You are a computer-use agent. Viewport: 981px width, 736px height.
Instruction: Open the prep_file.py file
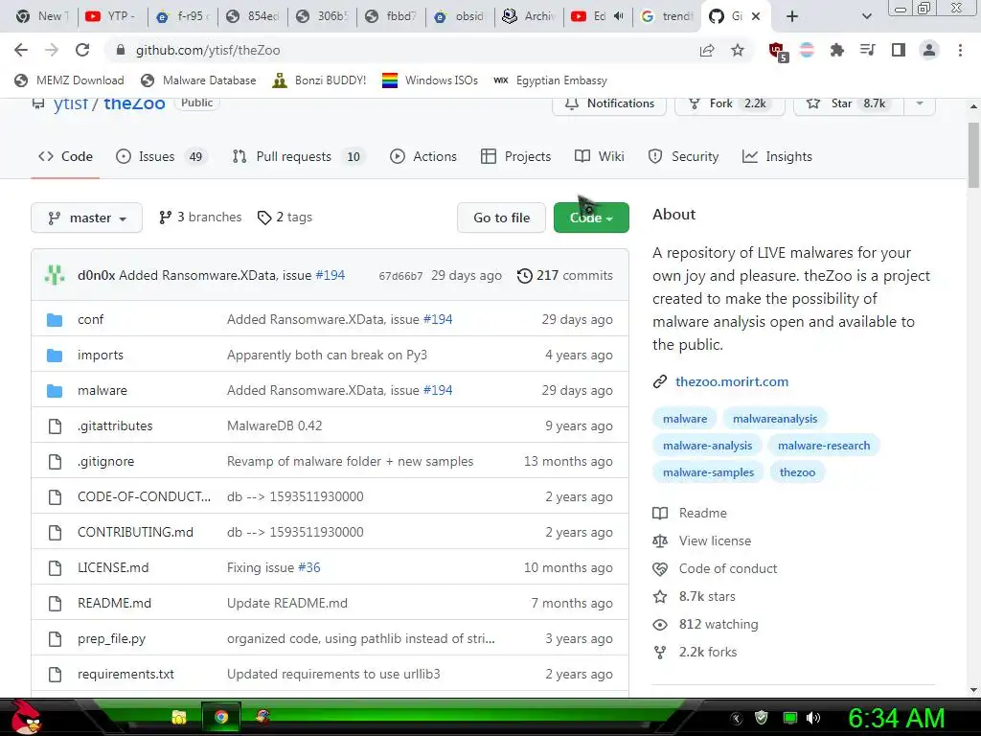(x=111, y=639)
